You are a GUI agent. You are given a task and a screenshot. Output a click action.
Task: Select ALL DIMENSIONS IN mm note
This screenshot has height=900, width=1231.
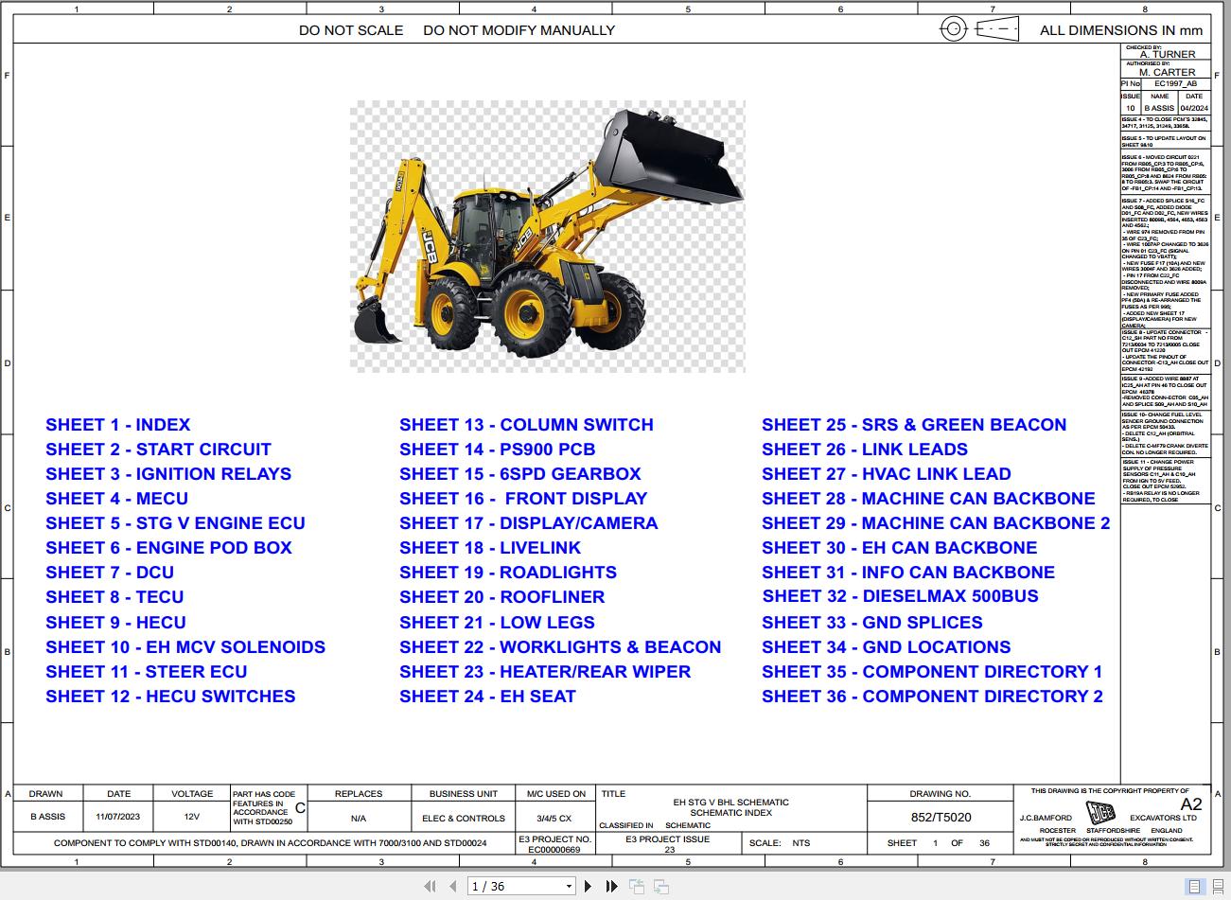(x=1121, y=30)
